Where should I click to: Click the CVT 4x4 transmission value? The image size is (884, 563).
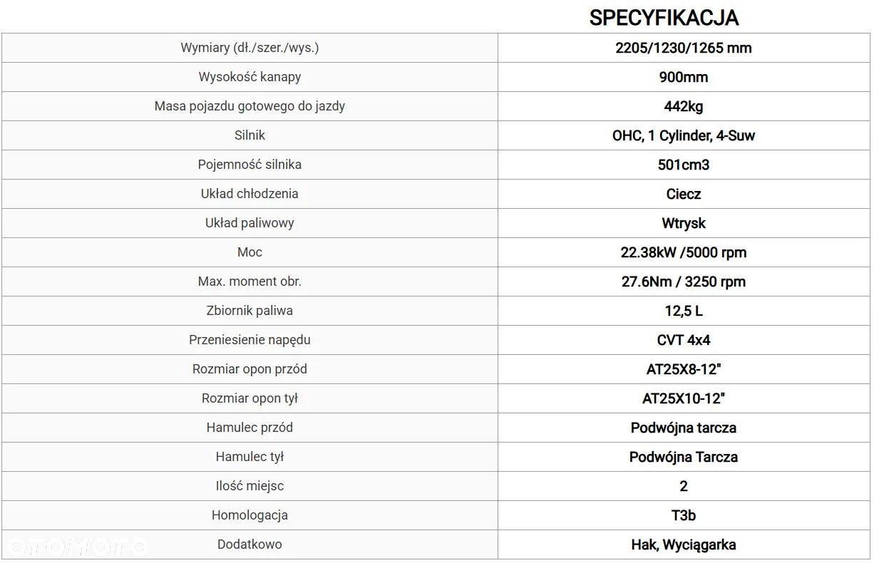click(684, 340)
